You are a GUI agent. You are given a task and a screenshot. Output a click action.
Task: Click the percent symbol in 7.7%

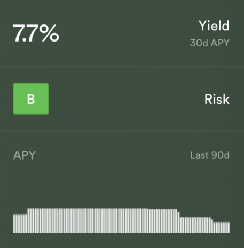coord(49,33)
